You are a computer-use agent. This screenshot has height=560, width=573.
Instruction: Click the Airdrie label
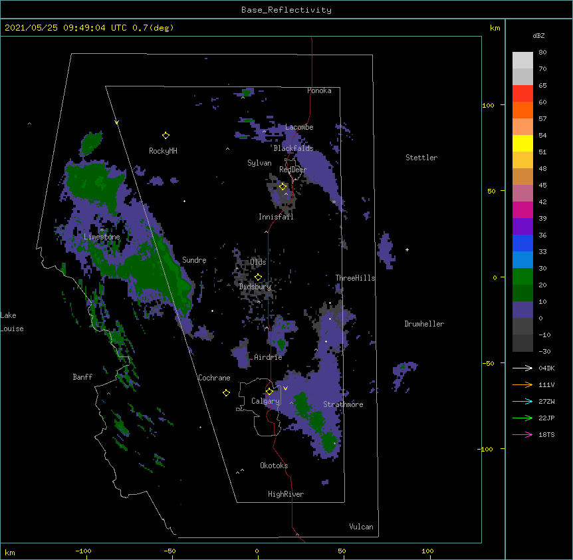click(269, 357)
